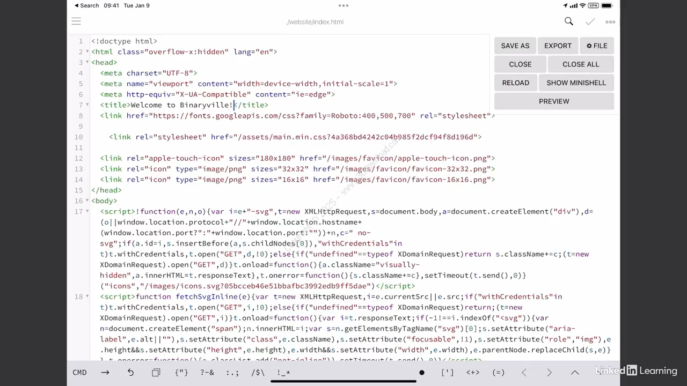Collapse the fold arrow at line 18
This screenshot has height=386, width=687.
(87, 296)
